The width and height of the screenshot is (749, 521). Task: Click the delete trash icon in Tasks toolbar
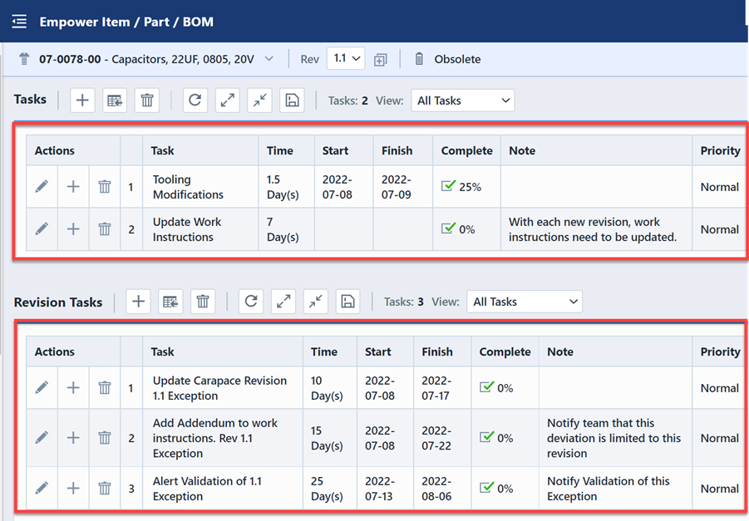pos(147,101)
